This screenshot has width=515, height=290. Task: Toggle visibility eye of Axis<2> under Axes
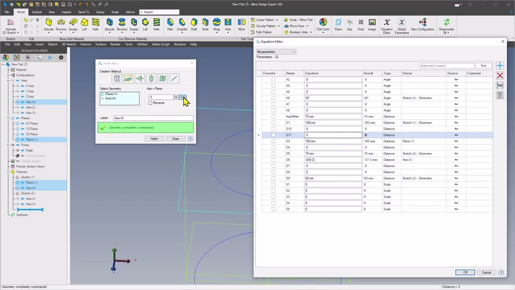(23, 108)
